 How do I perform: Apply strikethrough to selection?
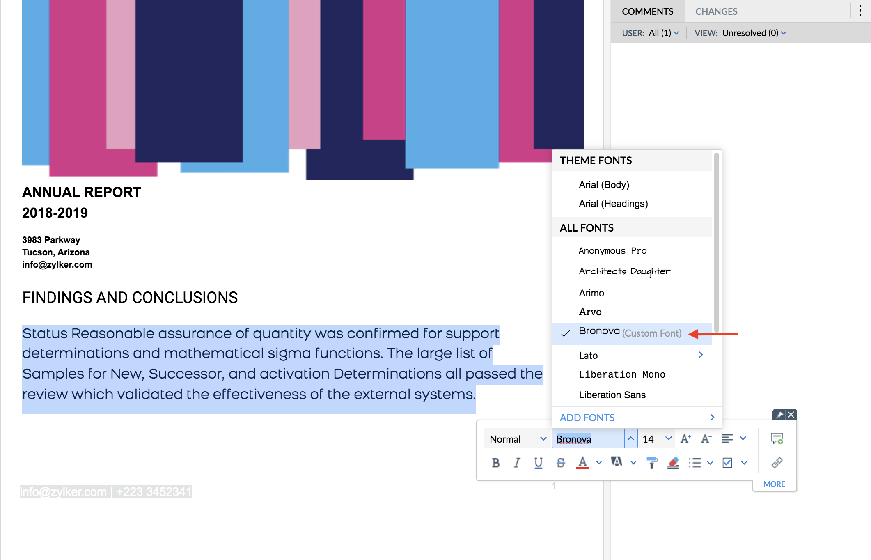[x=560, y=463]
